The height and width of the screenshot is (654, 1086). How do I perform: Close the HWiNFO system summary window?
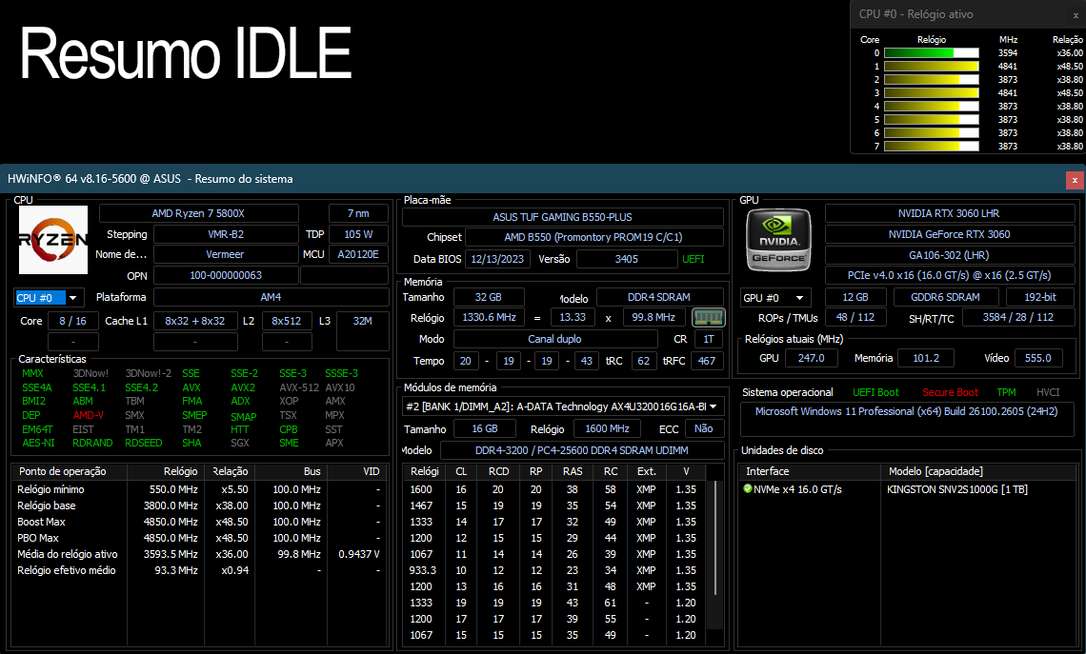[1075, 180]
